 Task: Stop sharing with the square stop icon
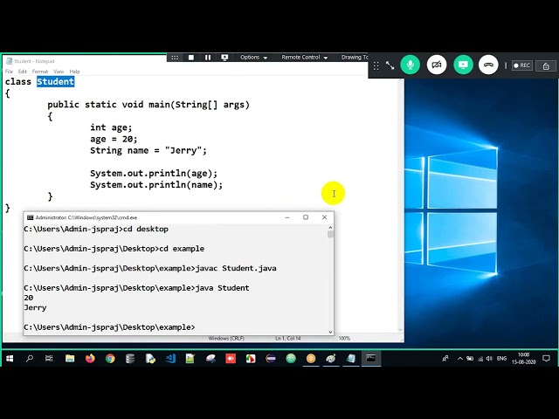point(191,58)
